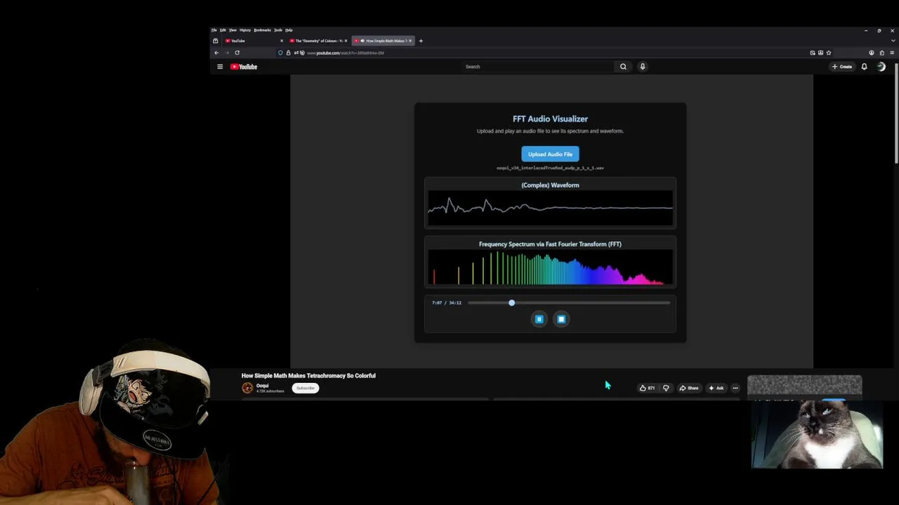
Task: Click the '(Complex) Waveform' heading
Action: (550, 185)
